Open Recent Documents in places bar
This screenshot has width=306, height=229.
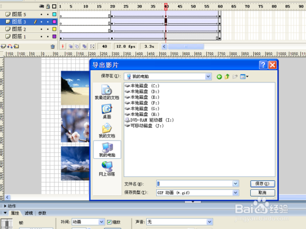[107, 92]
